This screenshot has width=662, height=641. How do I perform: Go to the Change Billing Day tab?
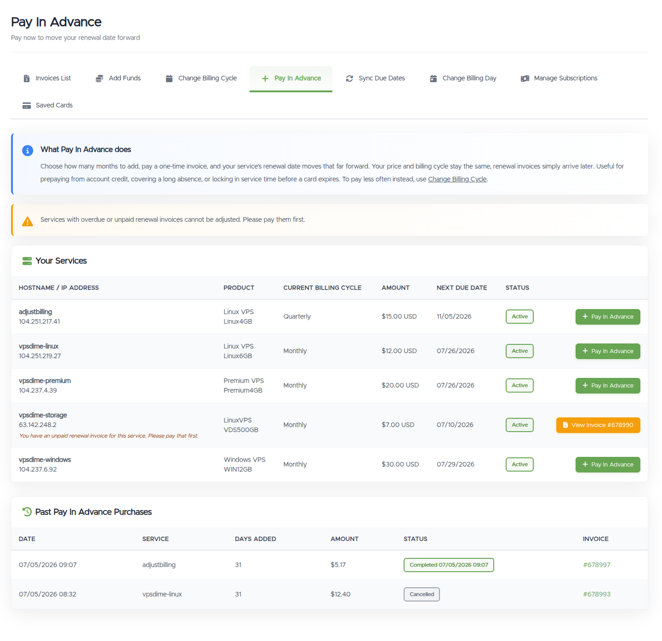click(463, 79)
